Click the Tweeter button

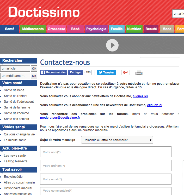pos(107,72)
